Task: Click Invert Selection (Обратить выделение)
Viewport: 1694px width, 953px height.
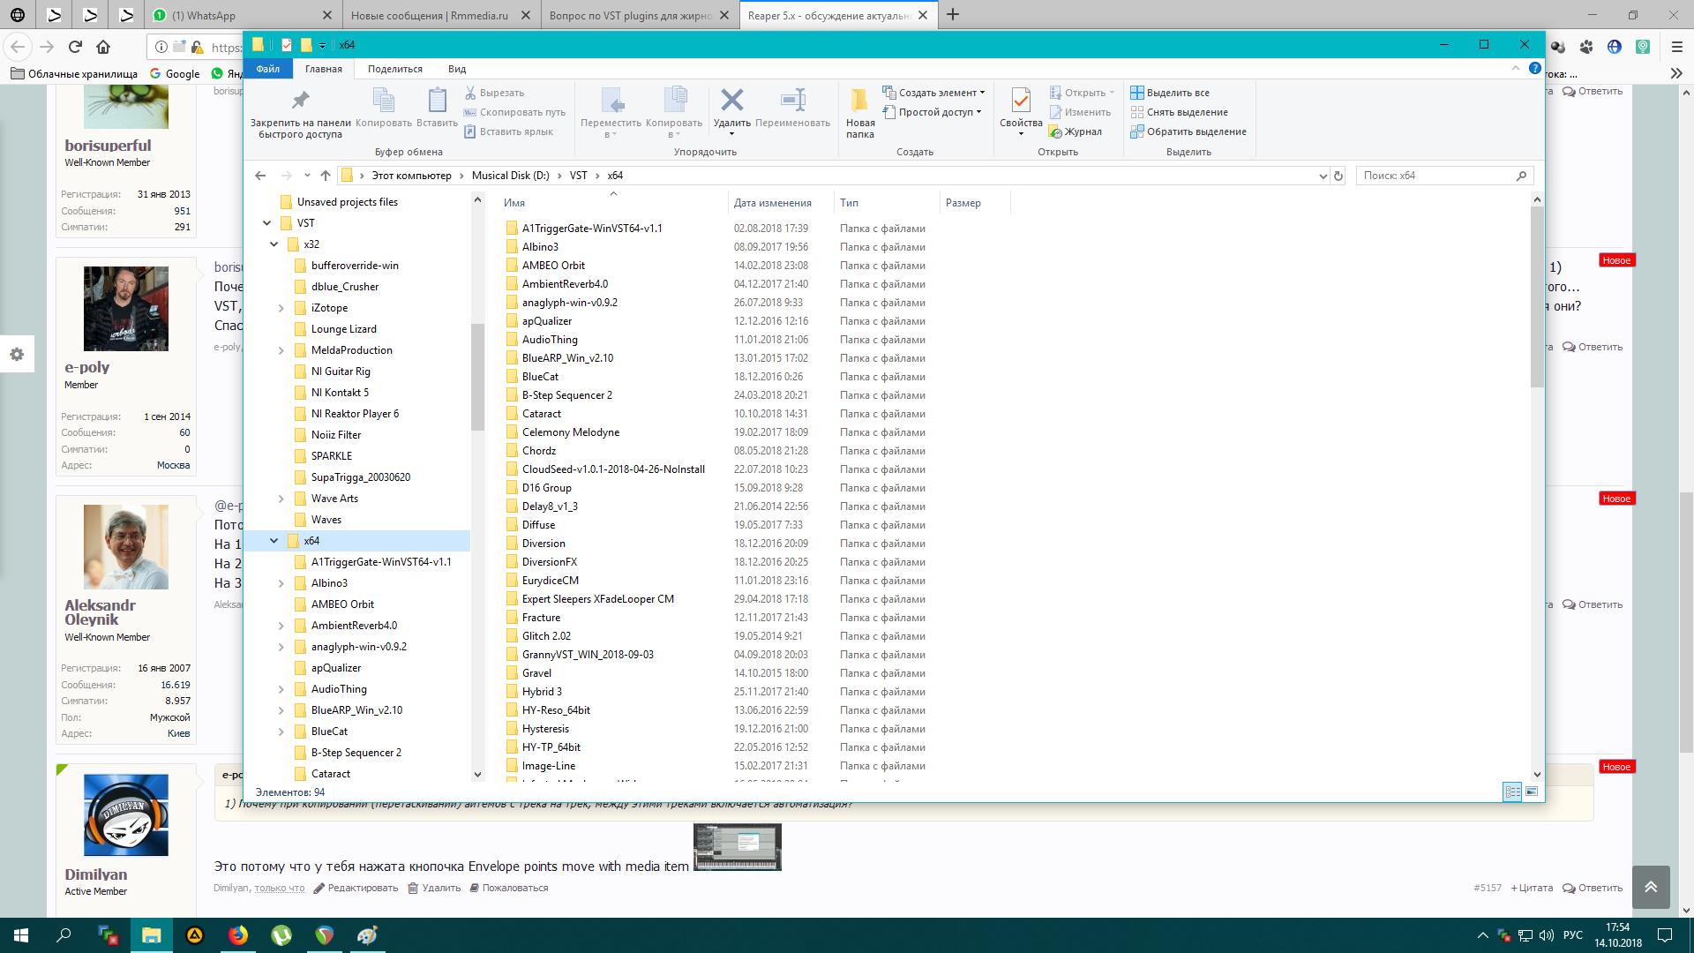Action: 1188,131
